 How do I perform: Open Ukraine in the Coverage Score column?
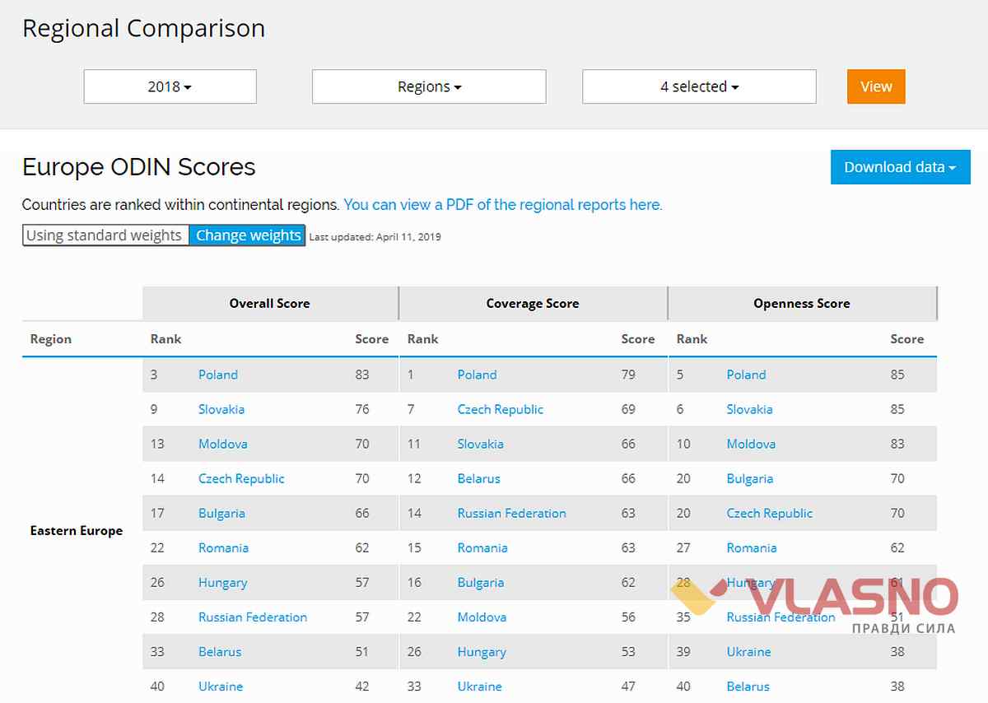pos(480,687)
